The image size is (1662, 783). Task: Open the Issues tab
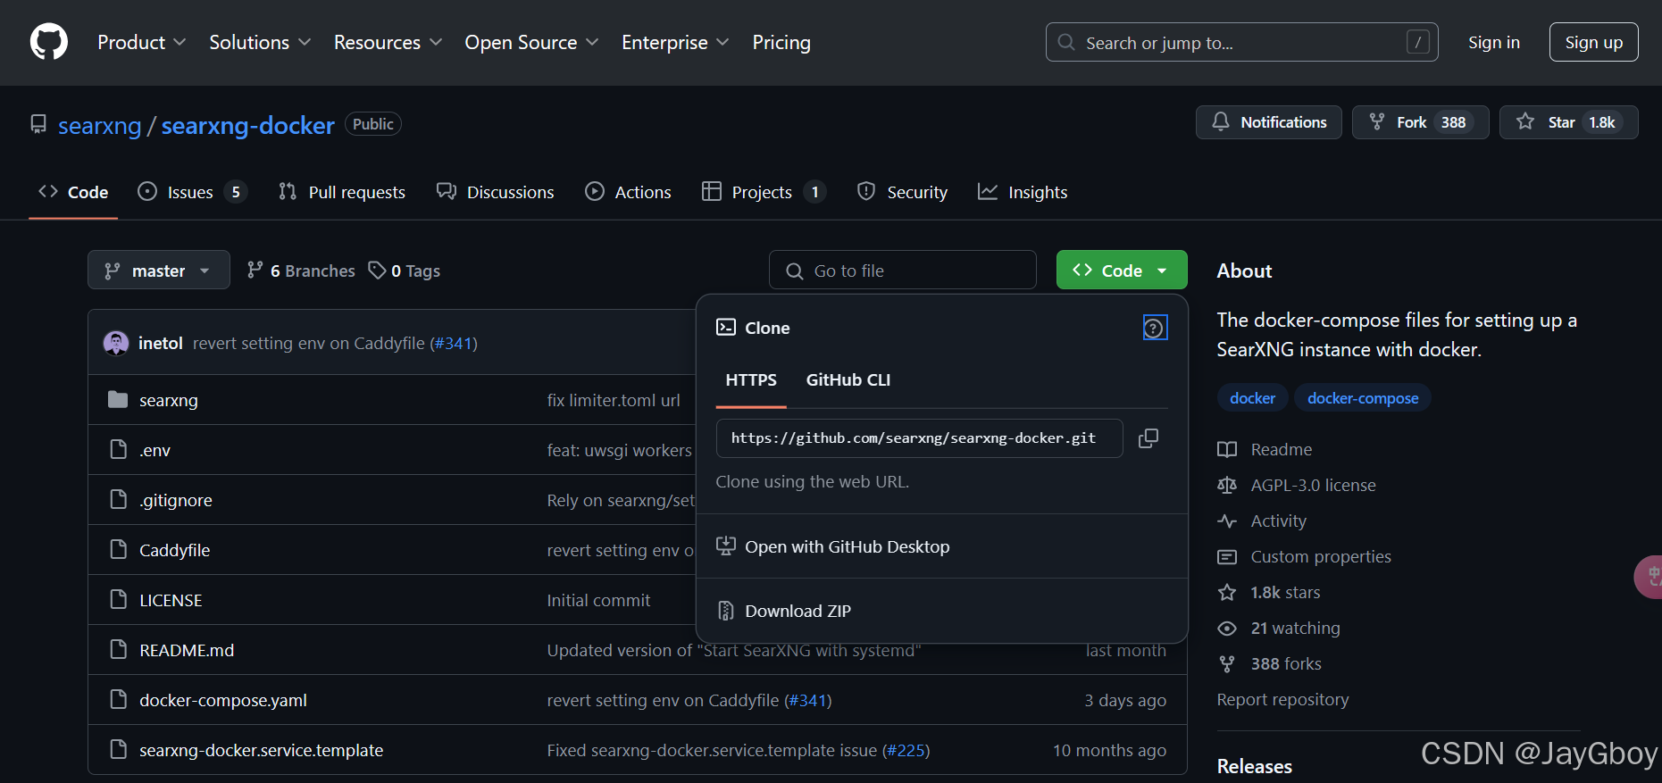tap(191, 192)
